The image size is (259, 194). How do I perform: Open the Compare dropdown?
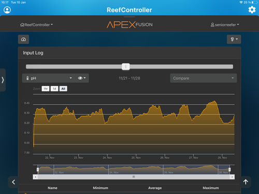click(x=204, y=78)
